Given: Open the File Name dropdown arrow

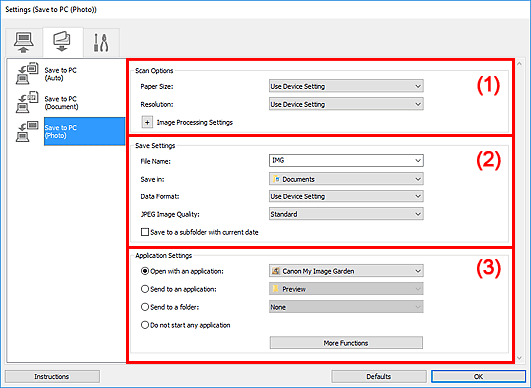Looking at the screenshot, I should pyautogui.click(x=418, y=160).
